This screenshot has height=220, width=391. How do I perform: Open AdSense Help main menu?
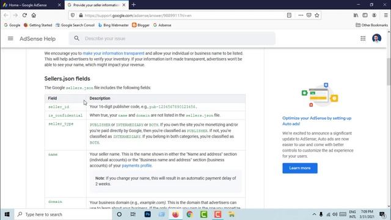10,38
